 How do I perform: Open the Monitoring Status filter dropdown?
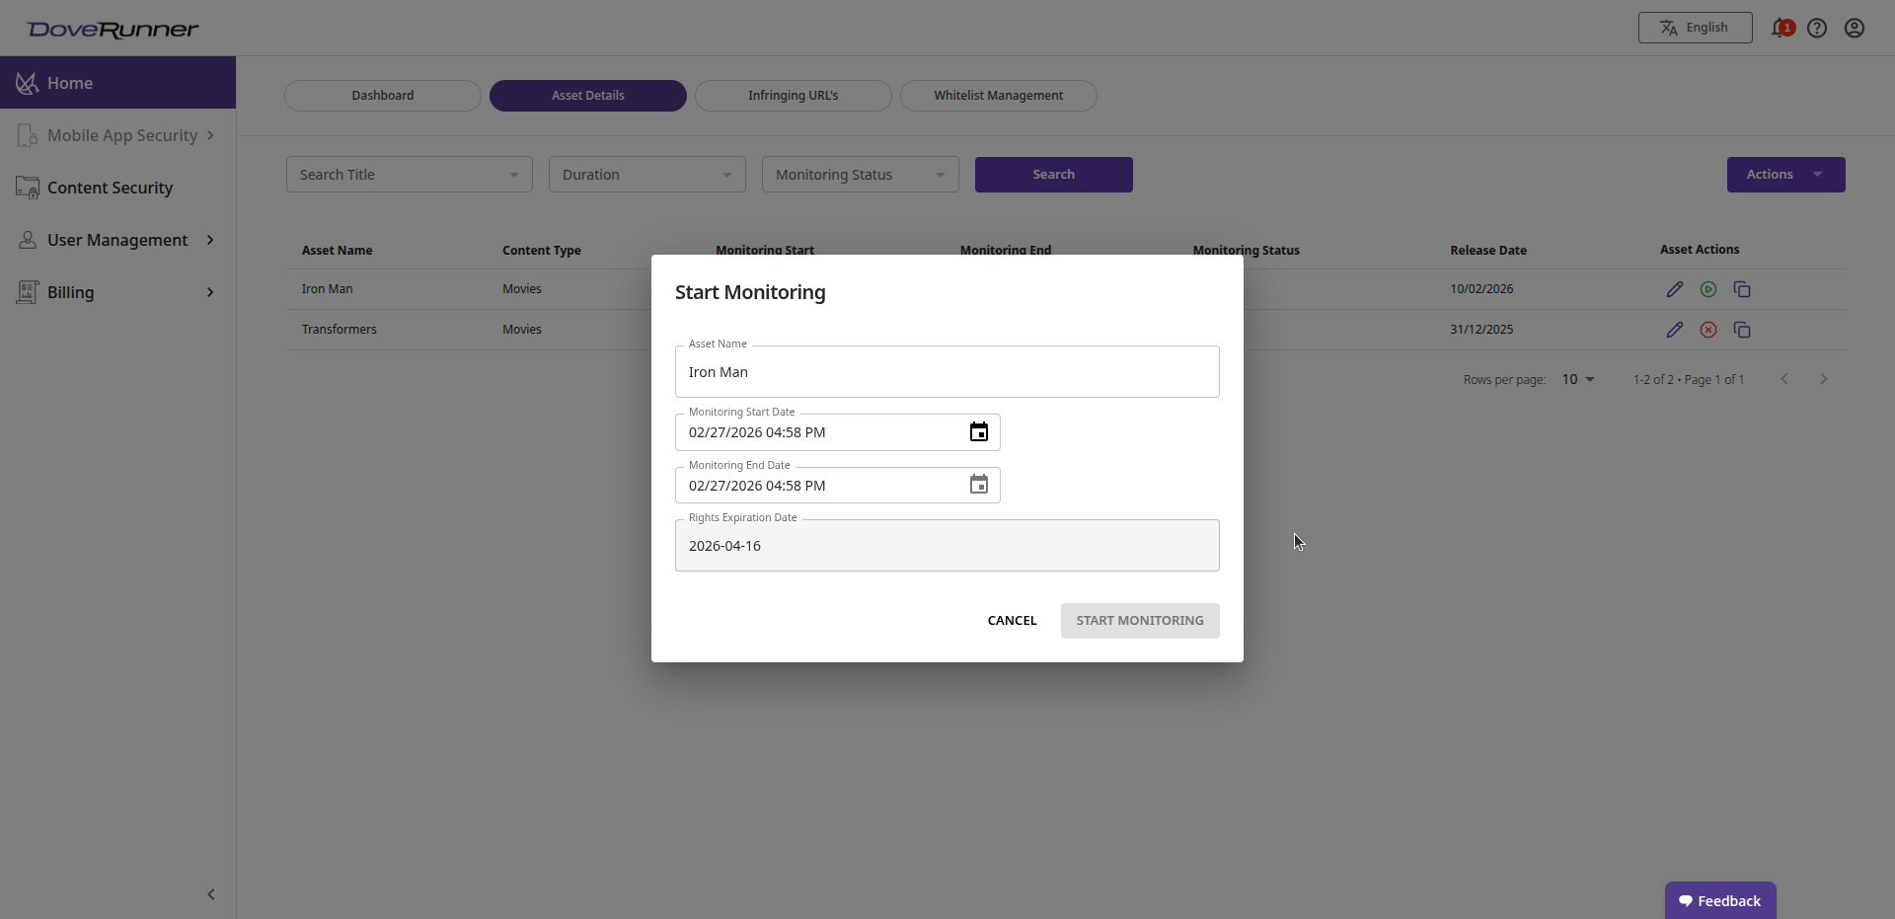860,174
